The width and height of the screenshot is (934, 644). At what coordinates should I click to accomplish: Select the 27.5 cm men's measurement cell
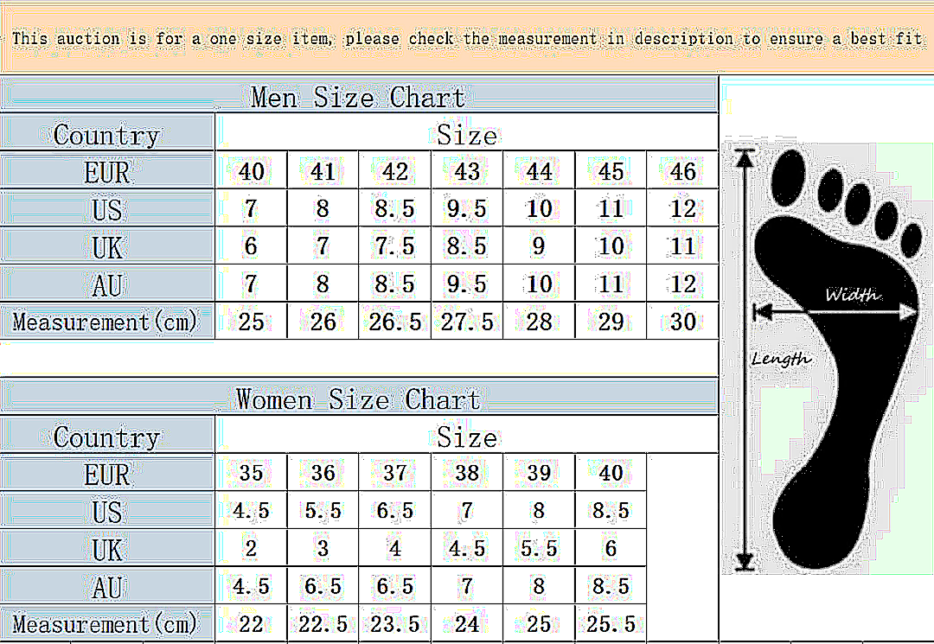466,322
